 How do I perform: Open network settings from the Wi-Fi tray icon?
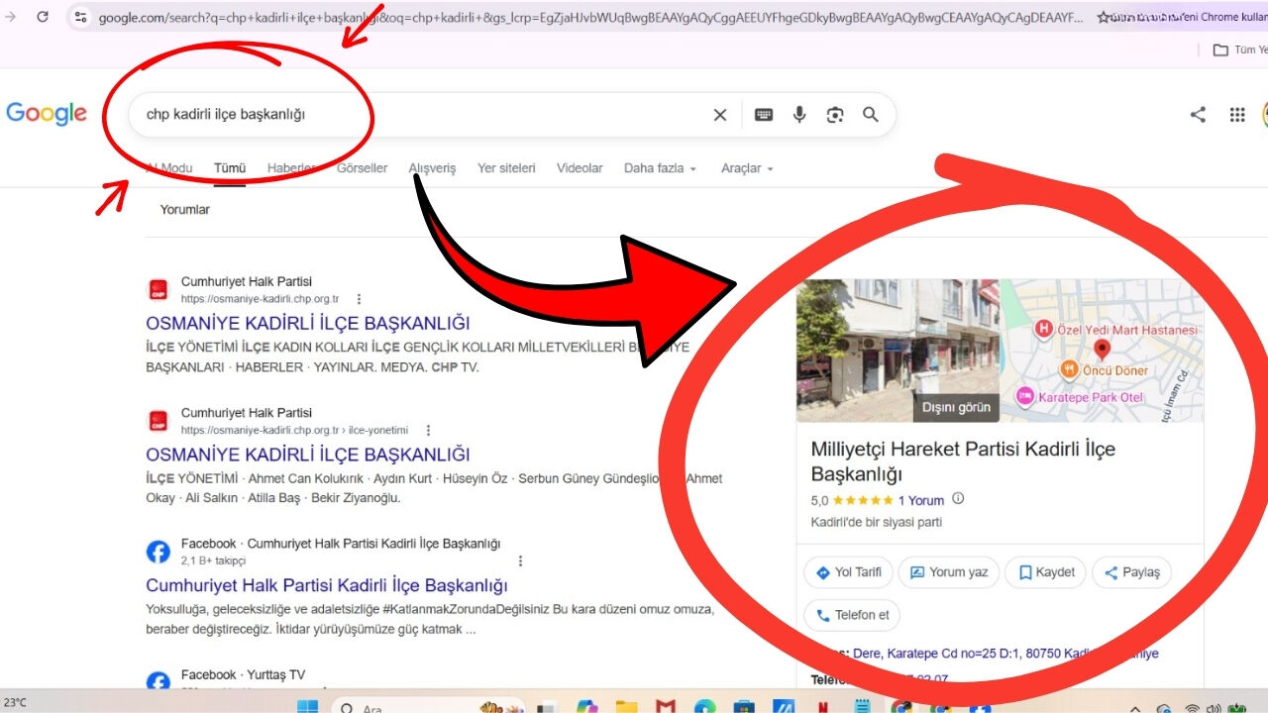click(1192, 709)
